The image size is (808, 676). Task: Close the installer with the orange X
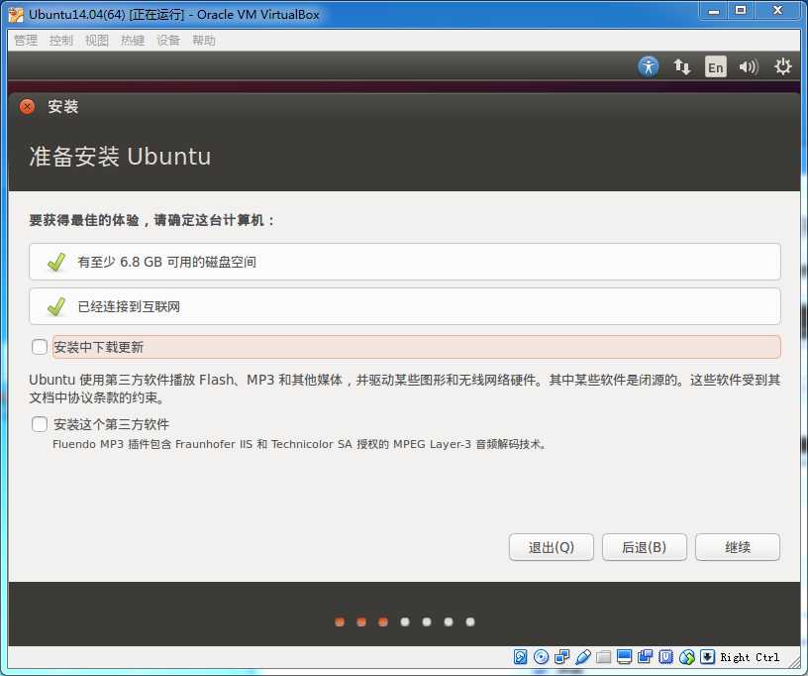point(27,107)
